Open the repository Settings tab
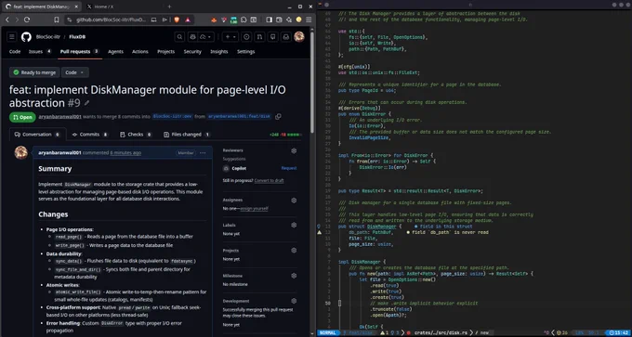 click(x=246, y=52)
